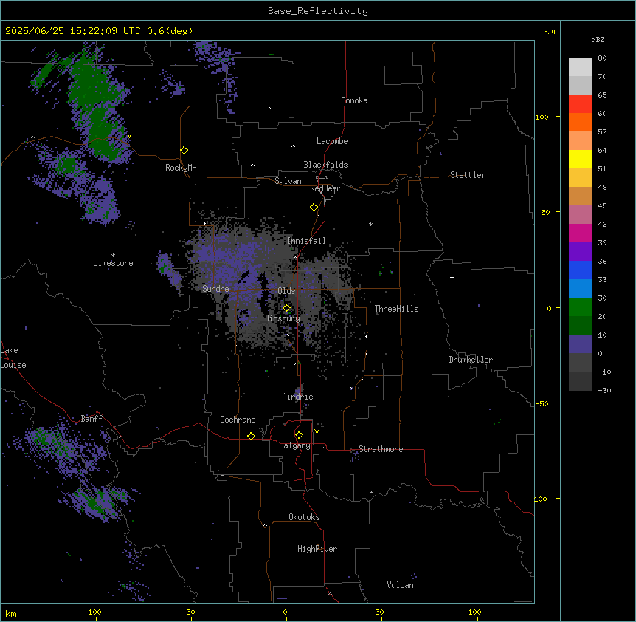Click the -100 tick on the vertical axis
The image size is (636, 622).
click(539, 499)
